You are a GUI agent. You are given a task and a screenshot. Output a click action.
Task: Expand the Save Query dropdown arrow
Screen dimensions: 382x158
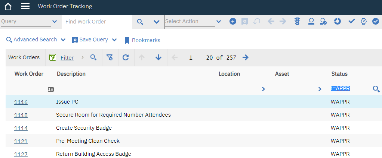point(114,40)
